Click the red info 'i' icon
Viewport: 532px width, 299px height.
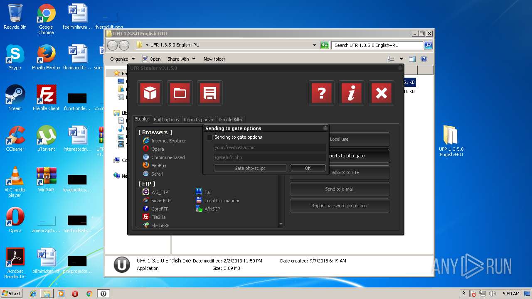352,93
